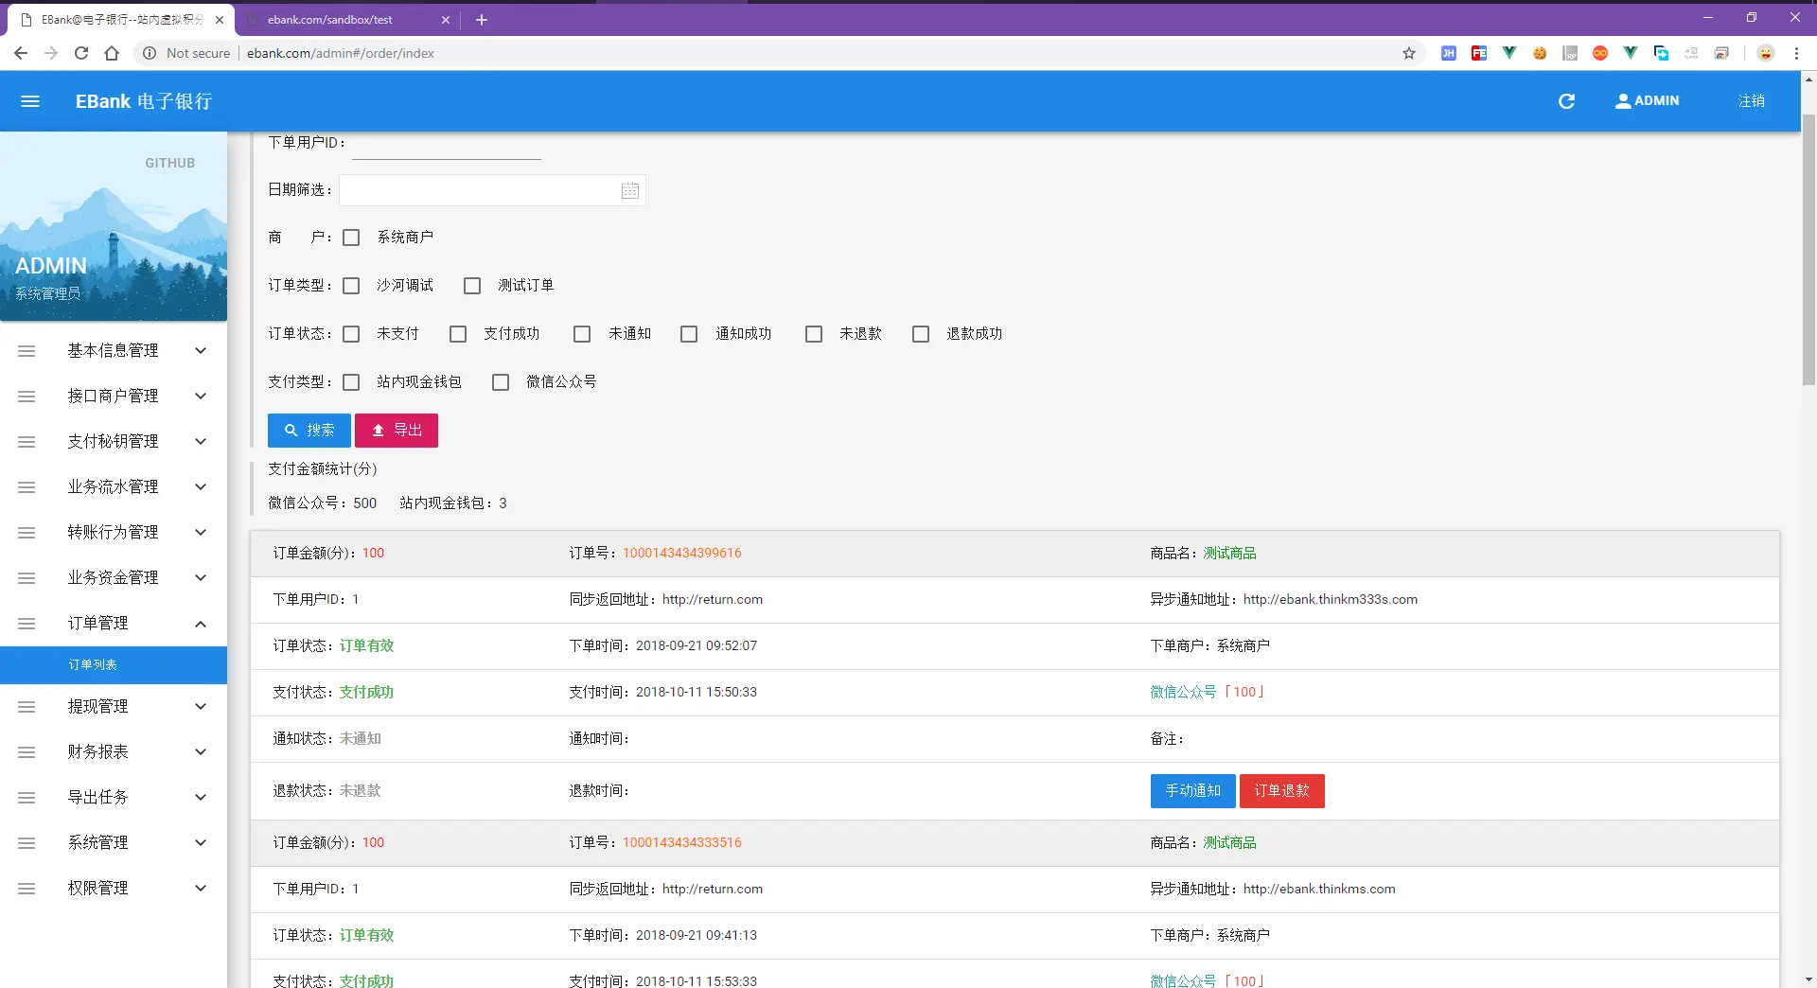Click the browser home icon
1817x988 pixels.
(x=112, y=53)
